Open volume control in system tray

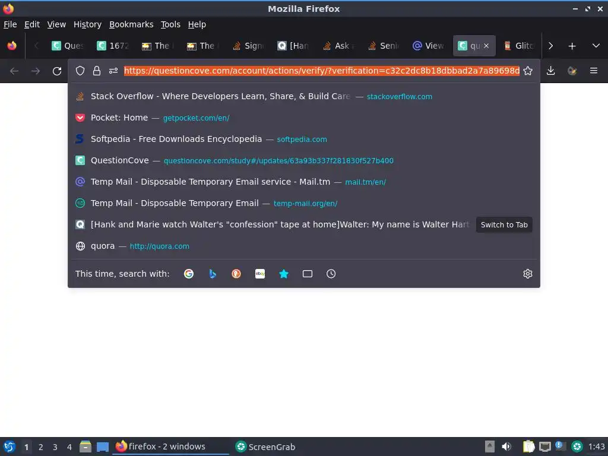coord(506,446)
